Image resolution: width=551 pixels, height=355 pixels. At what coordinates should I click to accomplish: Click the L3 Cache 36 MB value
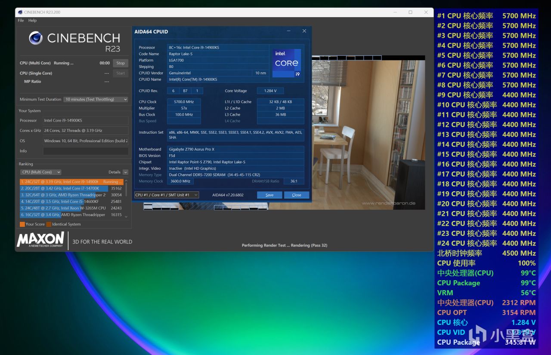click(x=280, y=115)
